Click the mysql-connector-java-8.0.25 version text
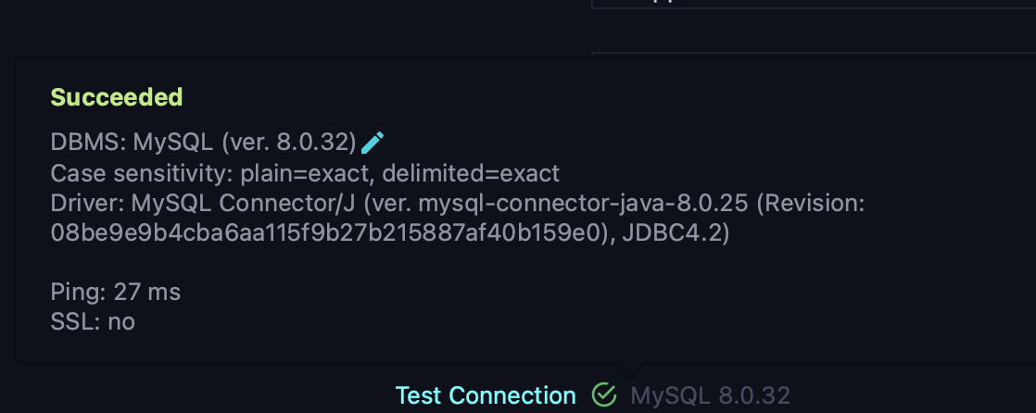Screen dimensions: 1036x413 point(582,204)
